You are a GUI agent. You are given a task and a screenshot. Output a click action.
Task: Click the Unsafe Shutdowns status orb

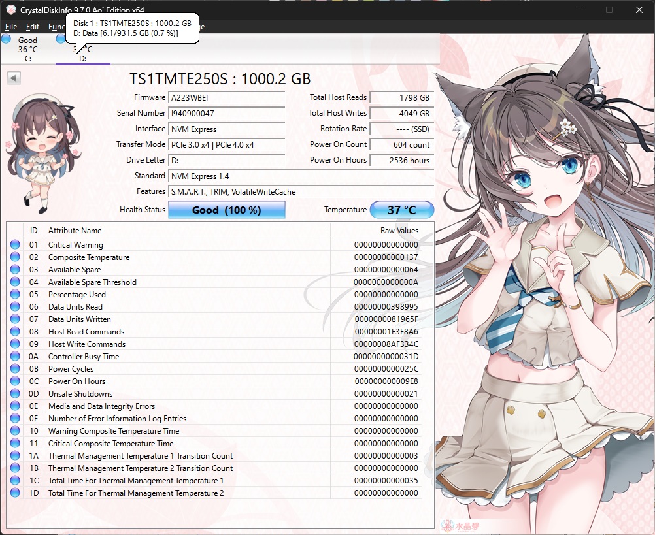pyautogui.click(x=15, y=394)
